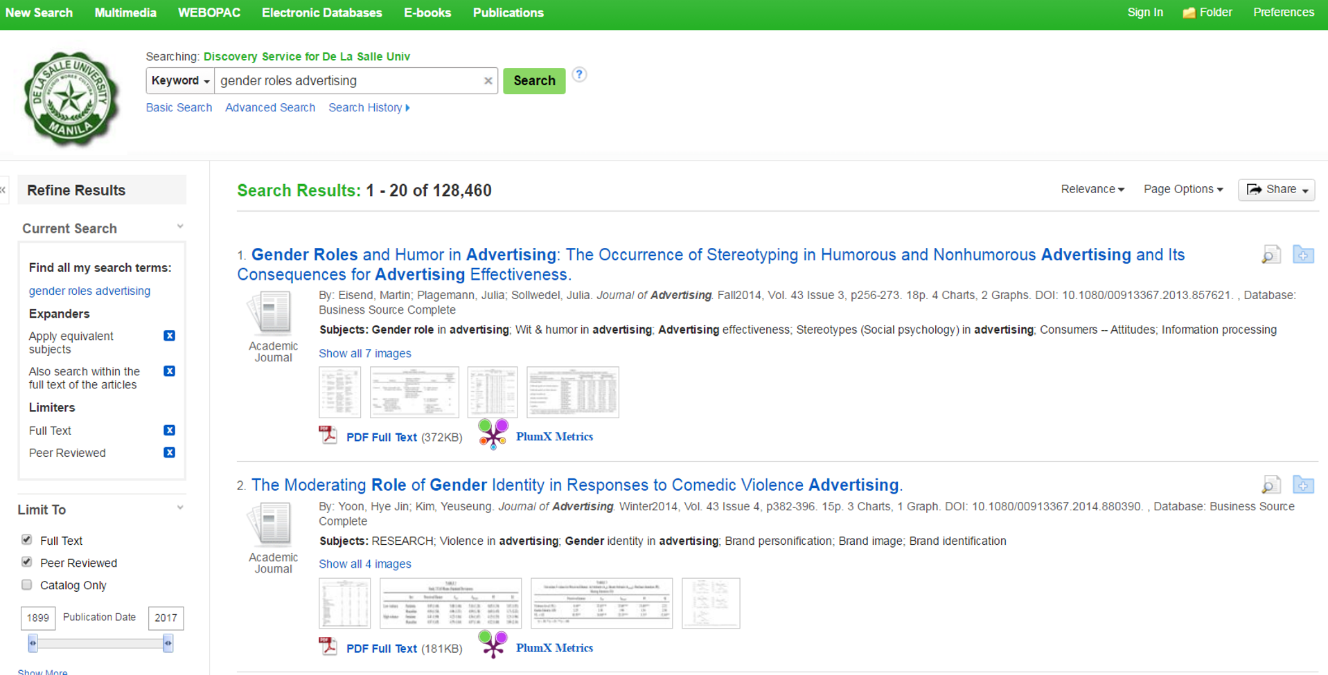Click the publication date slider track

[x=100, y=643]
